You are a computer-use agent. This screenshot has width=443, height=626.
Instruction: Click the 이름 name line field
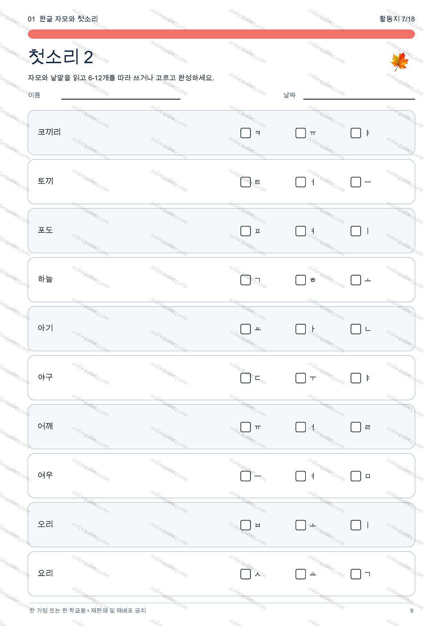tap(121, 95)
